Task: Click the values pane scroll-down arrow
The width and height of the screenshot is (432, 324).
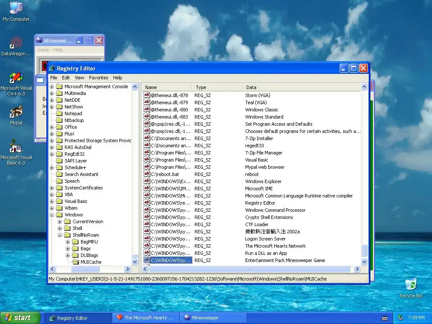Action: (x=364, y=262)
